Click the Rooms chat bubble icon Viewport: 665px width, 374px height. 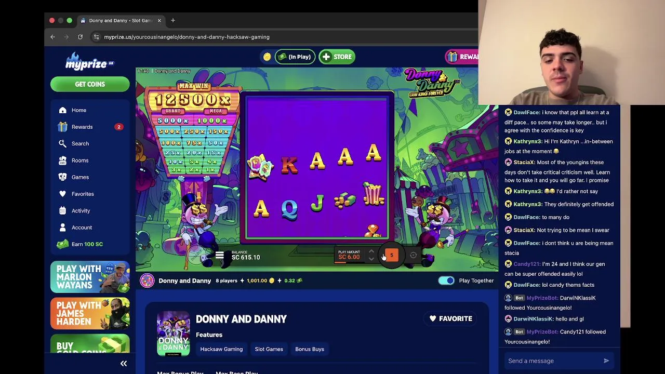pyautogui.click(x=62, y=161)
